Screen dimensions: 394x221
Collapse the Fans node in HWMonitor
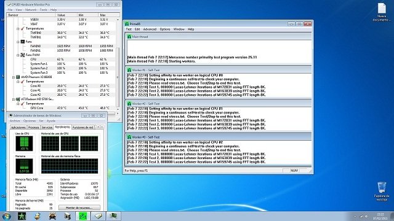pyautogui.click(x=18, y=42)
